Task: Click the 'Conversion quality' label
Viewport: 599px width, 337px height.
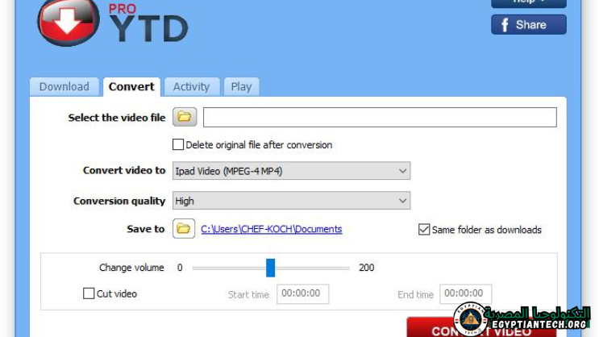Action: click(119, 201)
